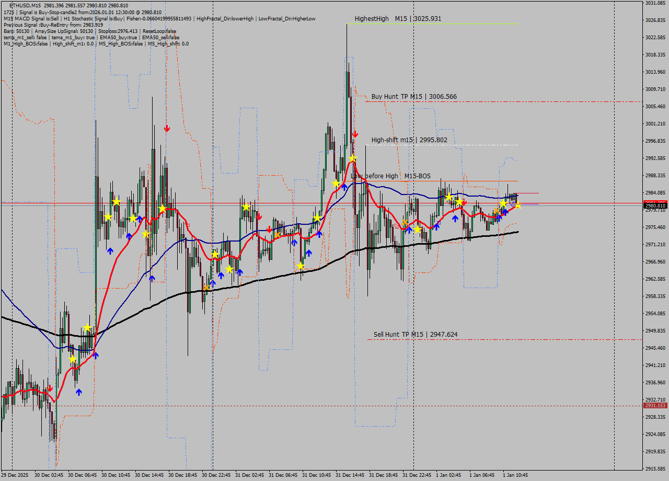The height and width of the screenshot is (481, 669).
Task: Click the yellow star below the highest price spike
Action: click(x=353, y=158)
